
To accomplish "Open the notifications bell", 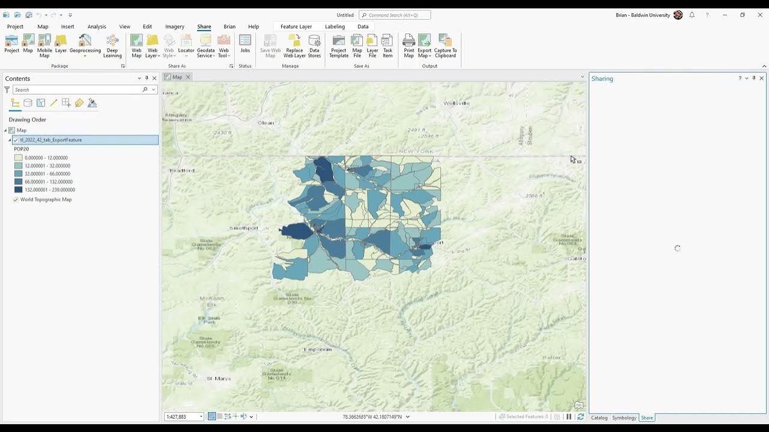I will 692,15.
